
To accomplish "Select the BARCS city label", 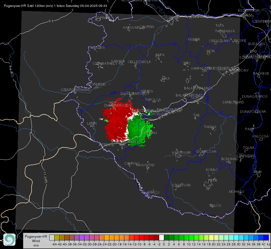I will (153, 192).
